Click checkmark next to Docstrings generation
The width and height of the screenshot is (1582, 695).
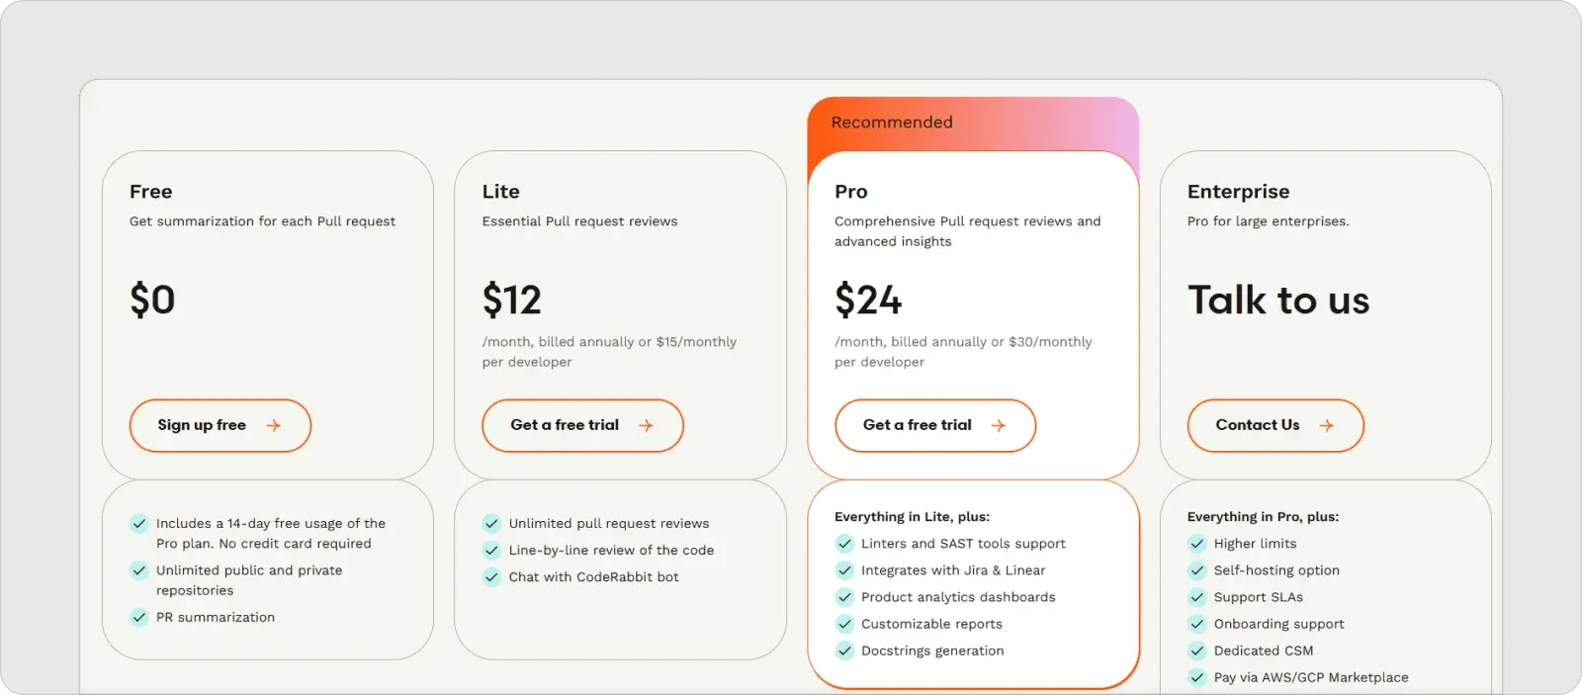click(844, 650)
